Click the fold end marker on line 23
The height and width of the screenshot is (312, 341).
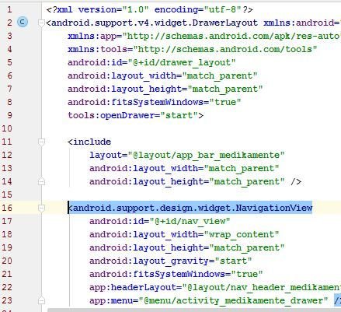click(41, 300)
